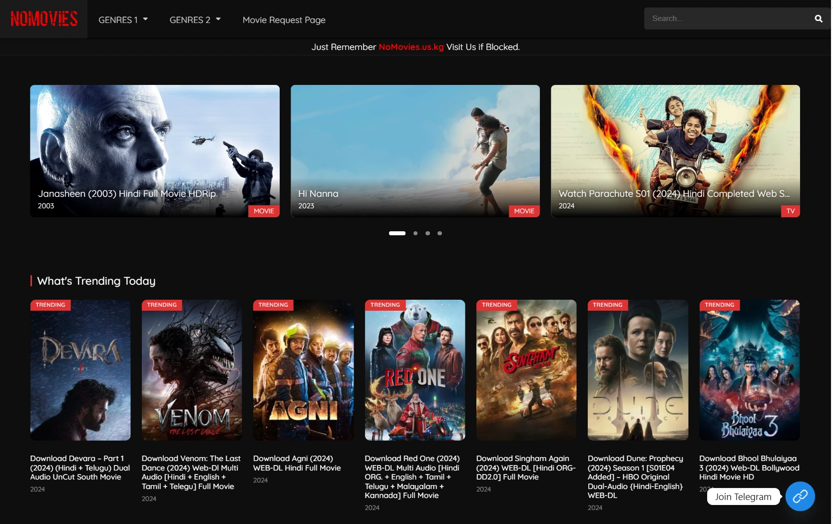This screenshot has height=524, width=833.
Task: Open Bhool Bhulaiyaa 3 poster
Action: coord(750,370)
